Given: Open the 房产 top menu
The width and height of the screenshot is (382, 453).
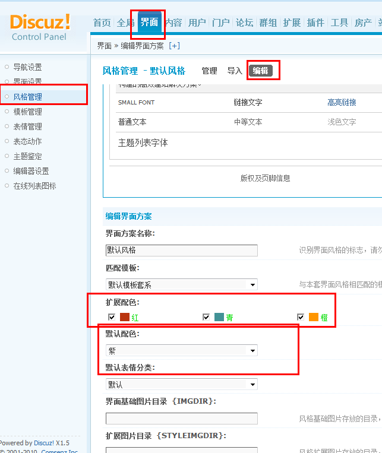Looking at the screenshot, I should click(363, 23).
